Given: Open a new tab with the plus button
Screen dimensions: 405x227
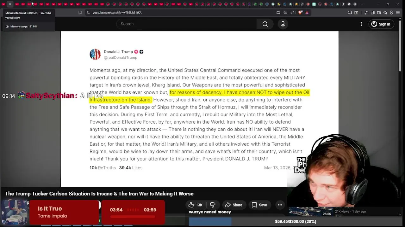Looking at the screenshot, I should tap(362, 4).
